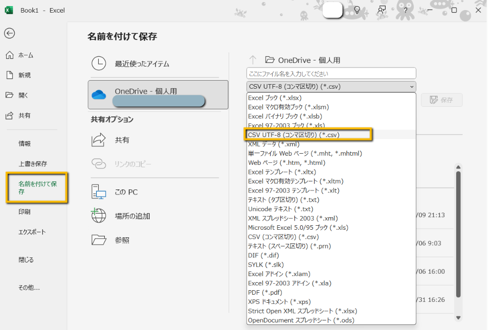Choose 閉じる in the sidebar
This screenshot has width=488, height=330.
[26, 259]
